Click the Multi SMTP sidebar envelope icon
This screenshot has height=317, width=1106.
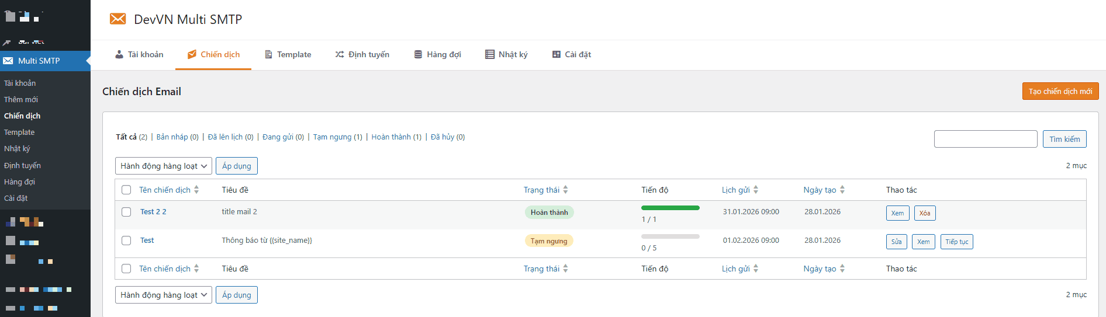click(x=8, y=61)
